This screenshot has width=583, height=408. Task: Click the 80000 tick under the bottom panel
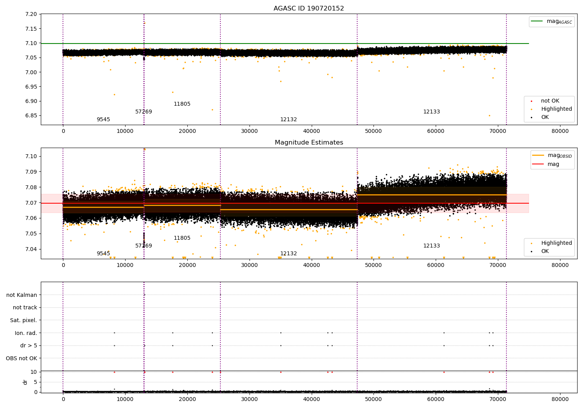tap(560, 399)
